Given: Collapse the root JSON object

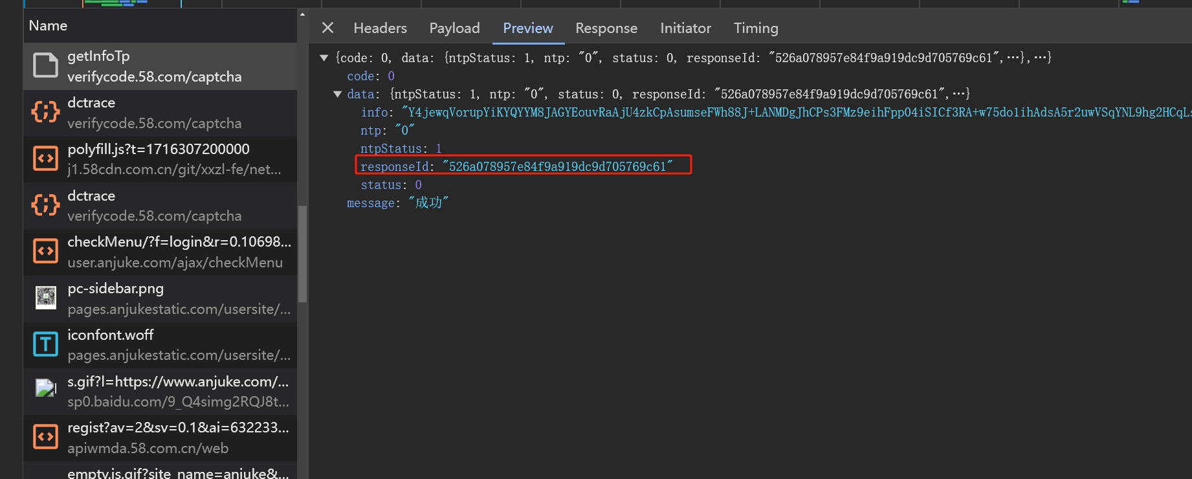Looking at the screenshot, I should (x=324, y=58).
